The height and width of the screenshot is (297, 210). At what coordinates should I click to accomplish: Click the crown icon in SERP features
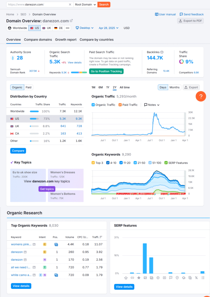(126, 278)
